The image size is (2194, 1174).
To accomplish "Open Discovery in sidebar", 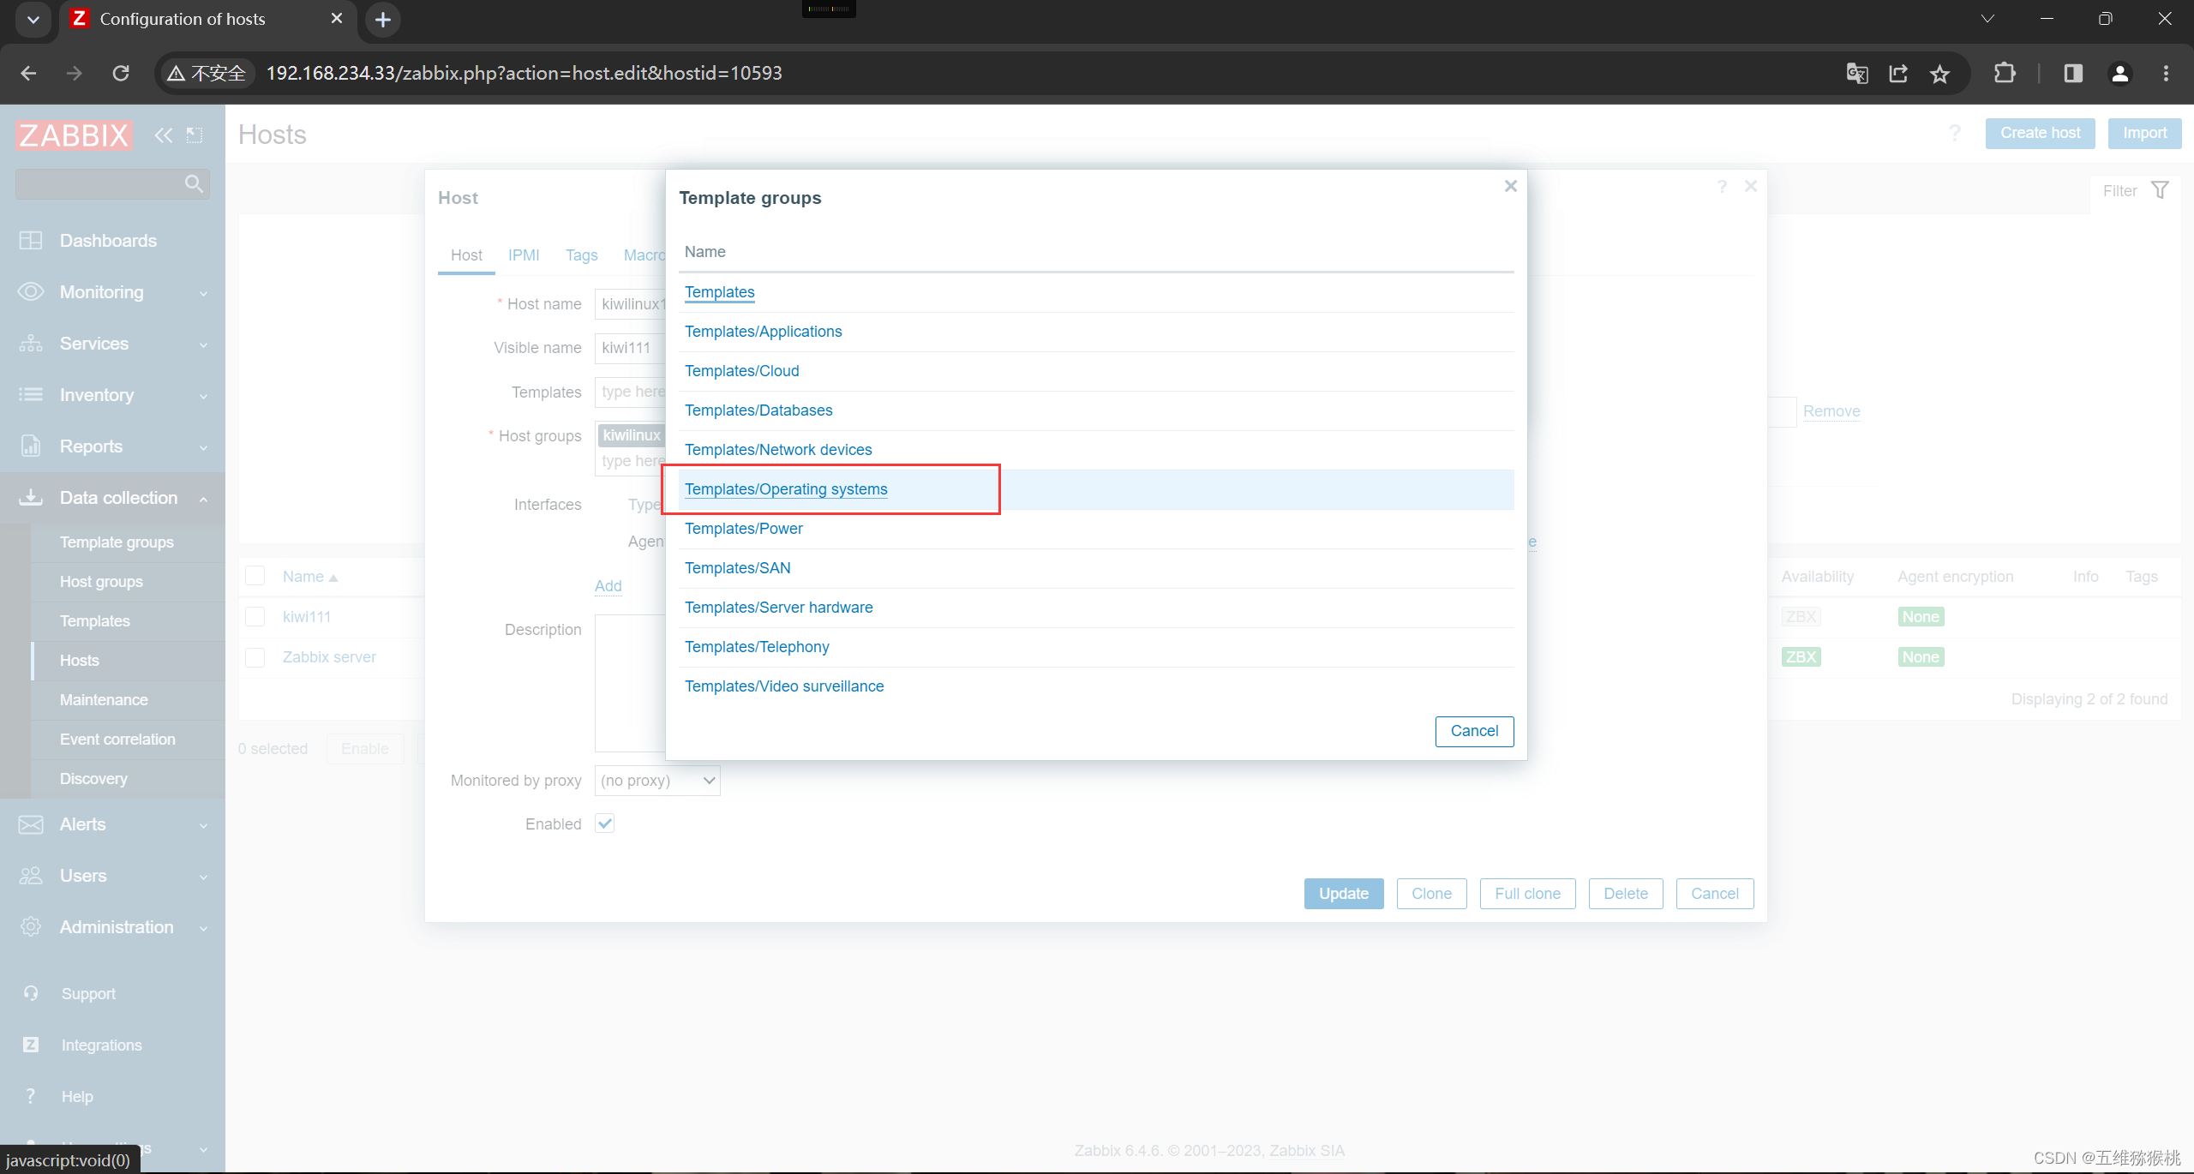I will (93, 779).
